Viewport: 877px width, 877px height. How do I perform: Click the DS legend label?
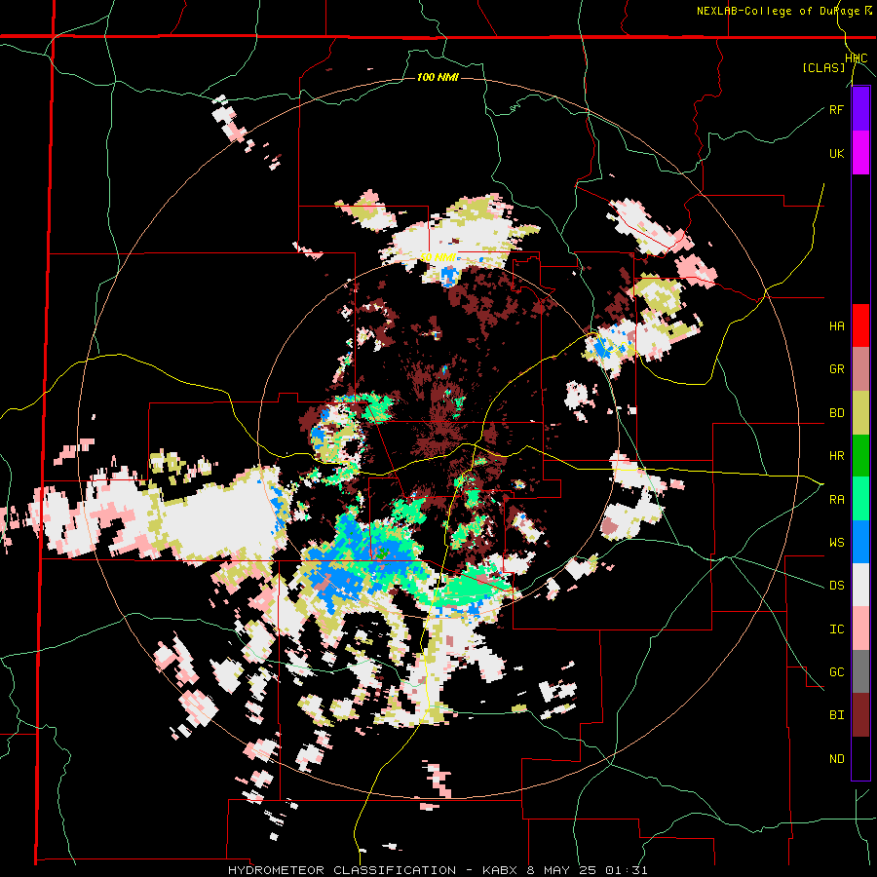pos(836,586)
